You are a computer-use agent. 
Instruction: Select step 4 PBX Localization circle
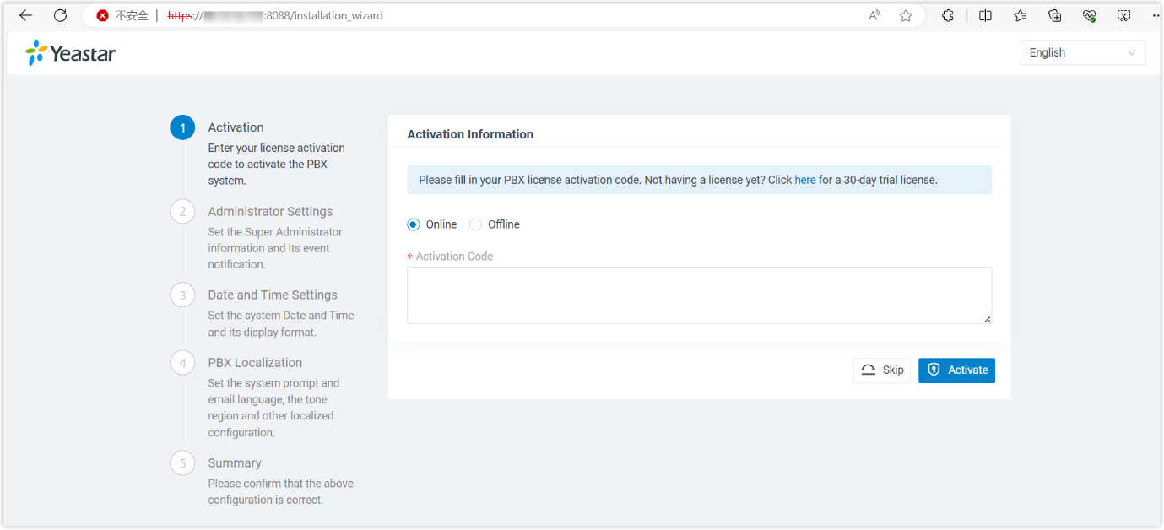(x=182, y=362)
